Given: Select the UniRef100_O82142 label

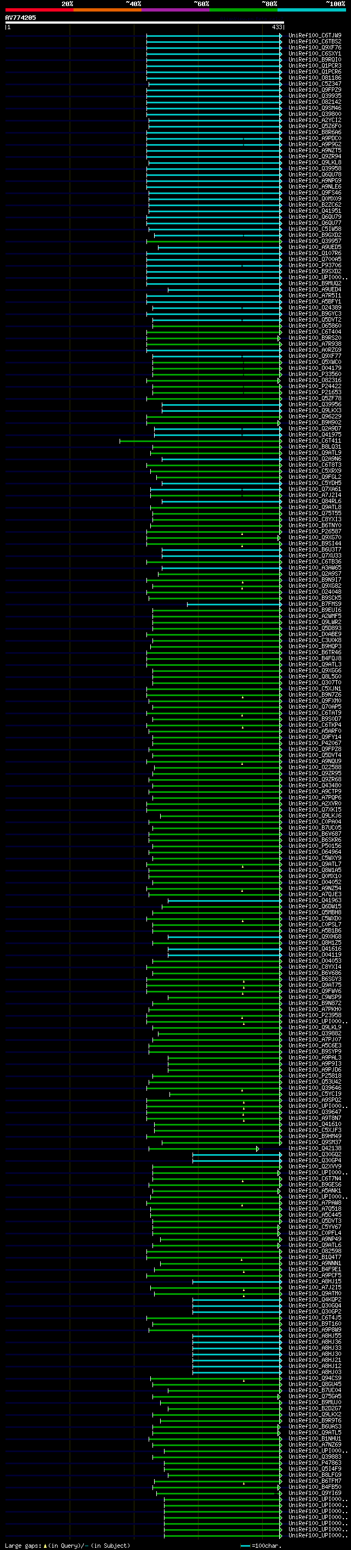Looking at the screenshot, I should (315, 102).
